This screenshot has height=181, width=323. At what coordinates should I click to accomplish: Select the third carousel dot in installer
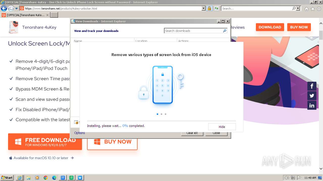pos(166,114)
